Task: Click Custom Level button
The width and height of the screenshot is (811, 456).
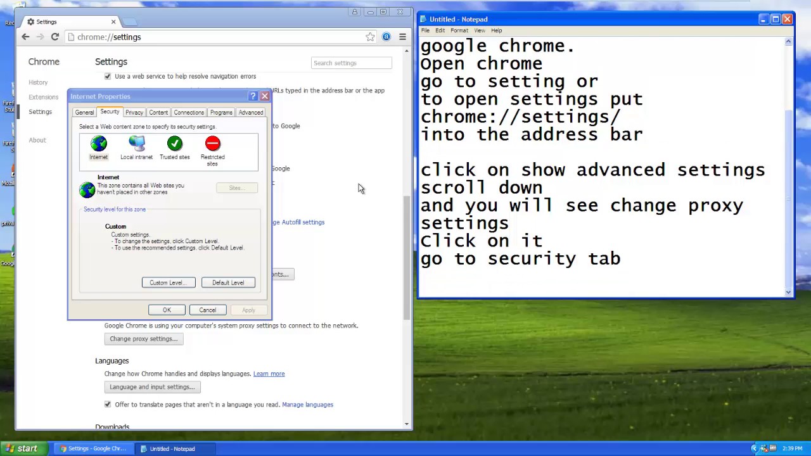Action: point(169,282)
